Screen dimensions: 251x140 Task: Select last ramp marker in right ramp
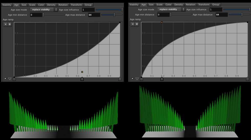[x=247, y=79]
